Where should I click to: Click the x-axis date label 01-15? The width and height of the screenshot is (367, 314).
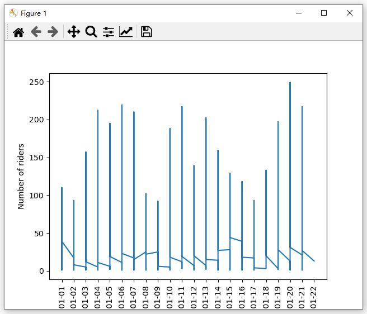coord(230,297)
